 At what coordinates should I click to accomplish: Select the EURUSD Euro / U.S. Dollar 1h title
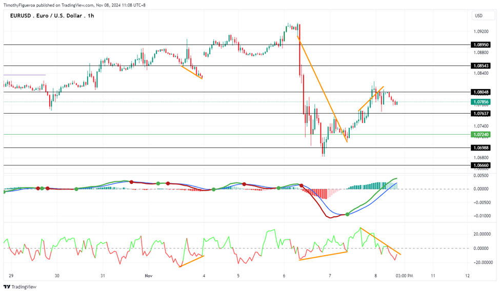tap(52, 15)
